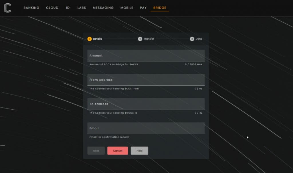Go to the LABS page
293x173 pixels.
tap(81, 8)
